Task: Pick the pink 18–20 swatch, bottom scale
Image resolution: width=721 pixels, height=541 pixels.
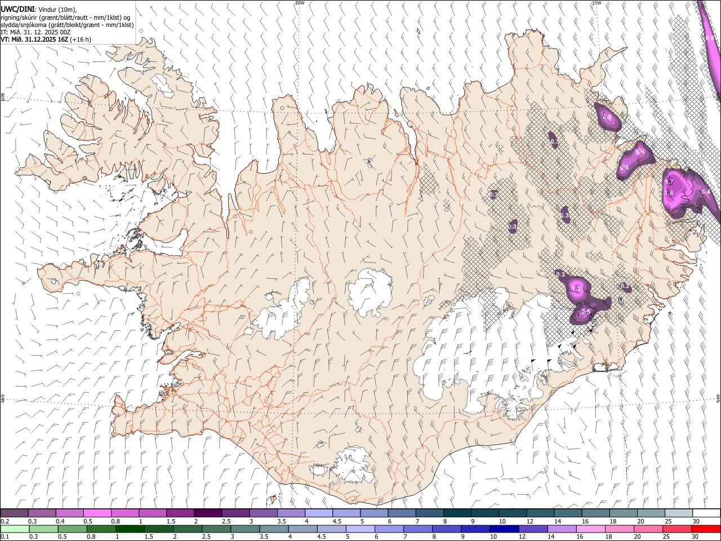Action: tap(619, 529)
